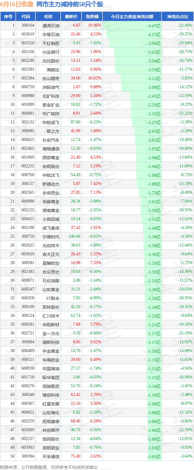This screenshot has height=470, width=194.
Task: Click the name 海能达
Action: click(x=53, y=70)
